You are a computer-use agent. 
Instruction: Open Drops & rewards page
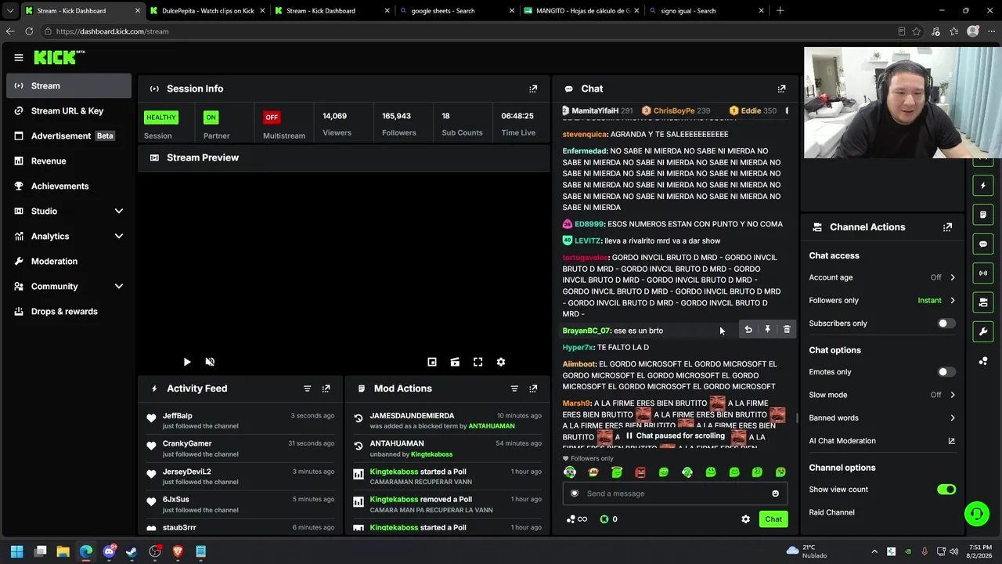point(69,312)
